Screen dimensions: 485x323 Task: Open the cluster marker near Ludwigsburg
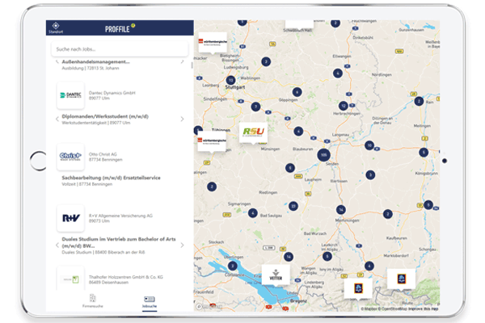click(266, 62)
